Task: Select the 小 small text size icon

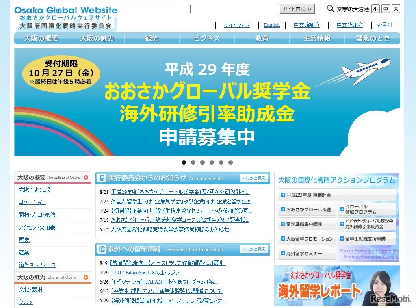Action: click(376, 8)
